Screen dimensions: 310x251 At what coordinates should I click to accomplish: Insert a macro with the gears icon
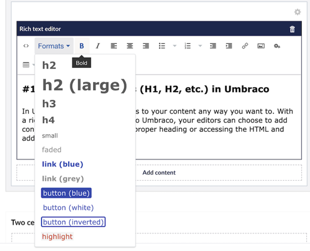277,46
